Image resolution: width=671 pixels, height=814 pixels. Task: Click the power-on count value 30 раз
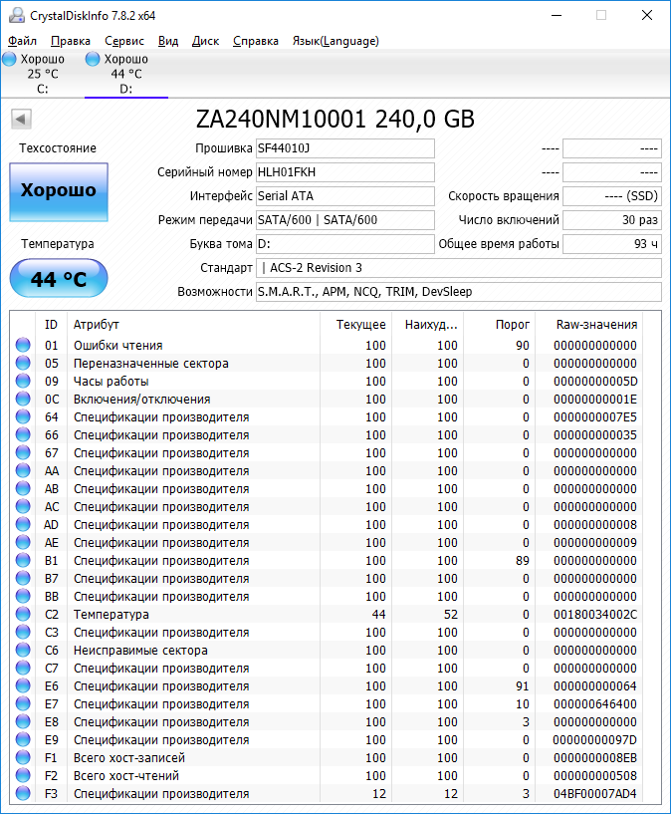pos(612,220)
